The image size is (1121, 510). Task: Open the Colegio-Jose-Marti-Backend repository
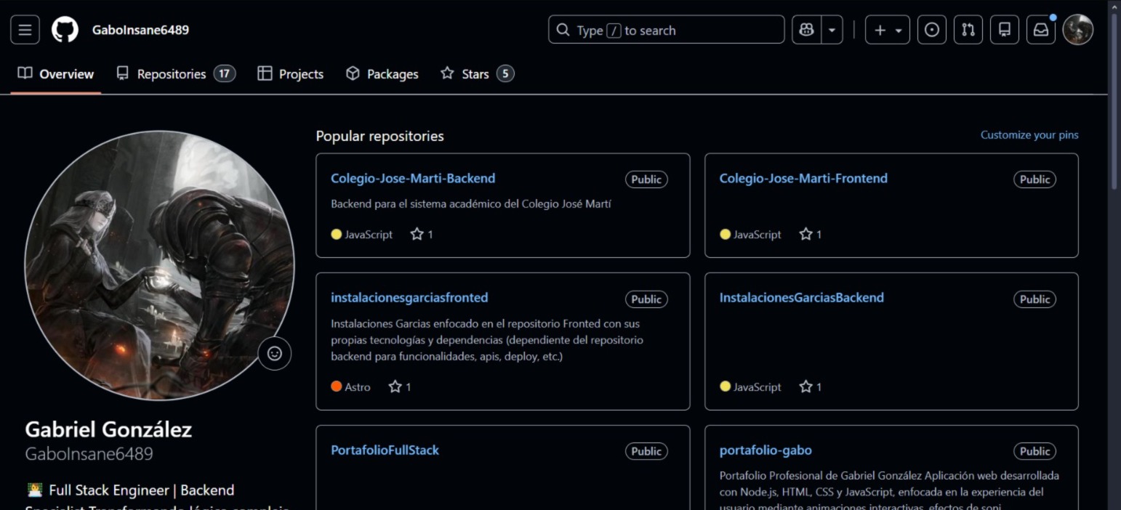(x=413, y=178)
